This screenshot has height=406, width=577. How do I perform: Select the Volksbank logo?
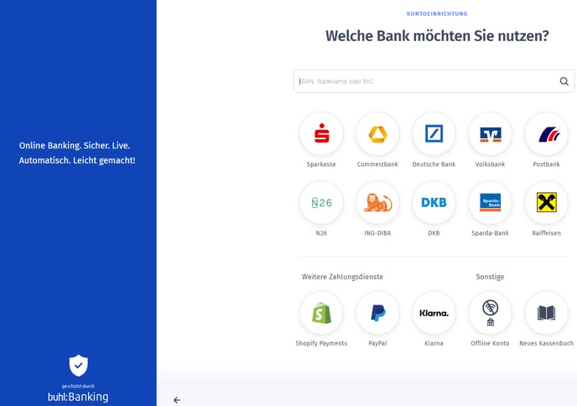[x=490, y=134]
